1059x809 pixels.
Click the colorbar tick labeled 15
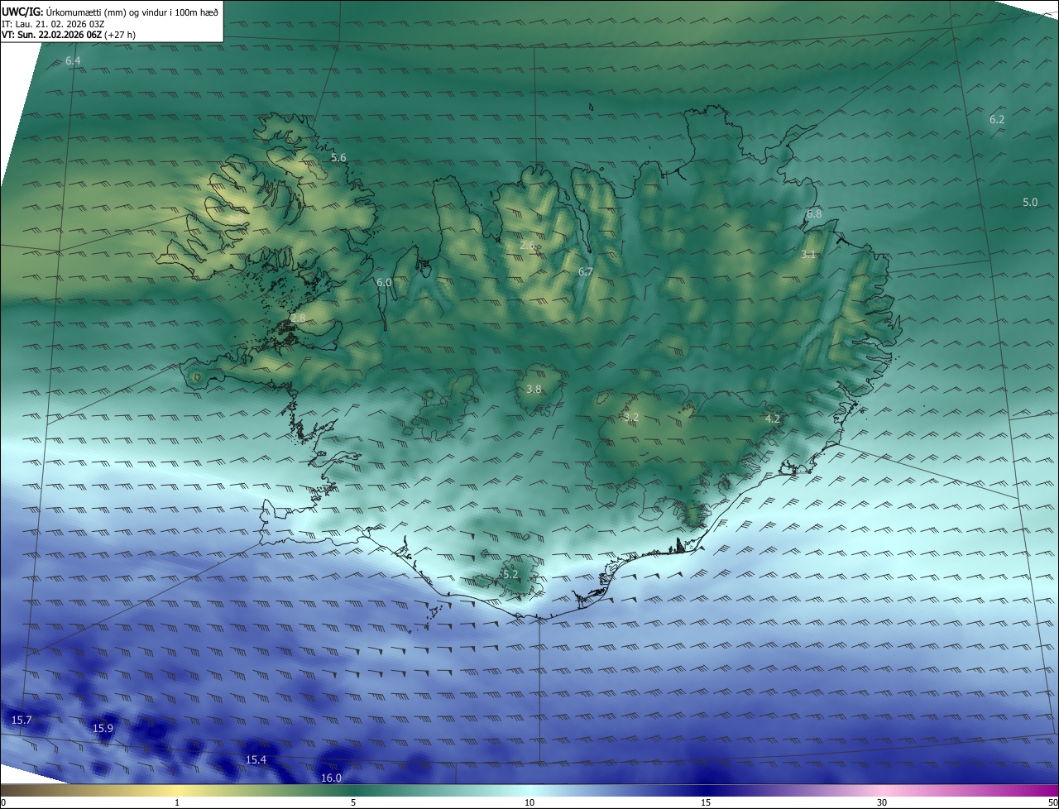coord(706,802)
